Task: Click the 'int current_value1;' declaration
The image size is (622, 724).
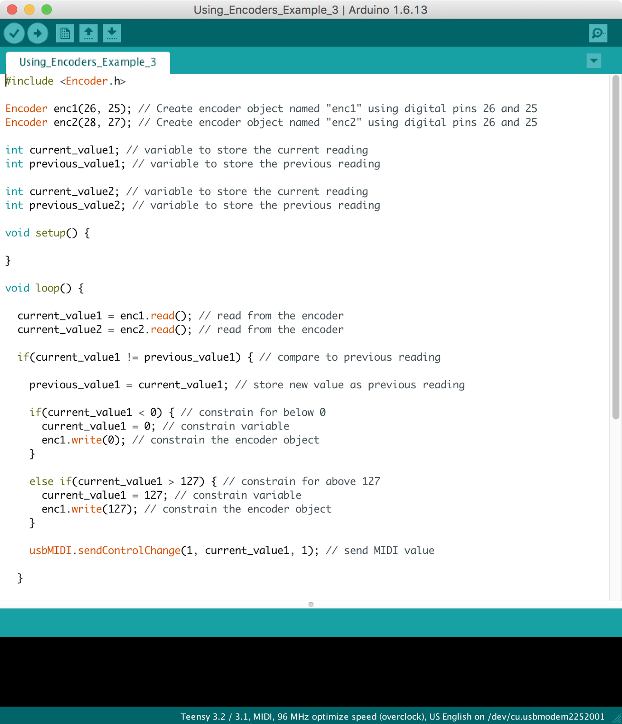Action: coord(63,150)
